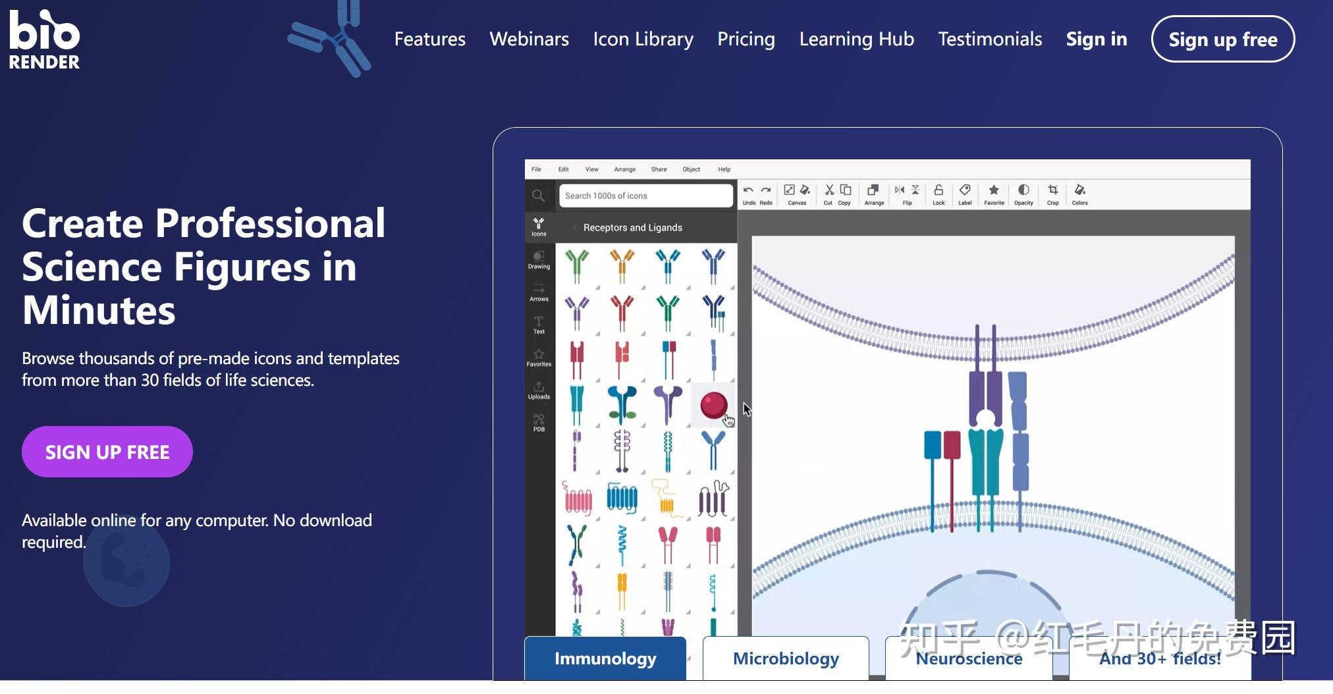The width and height of the screenshot is (1333, 694).
Task: Open the Share menu in the editor
Action: (x=659, y=169)
